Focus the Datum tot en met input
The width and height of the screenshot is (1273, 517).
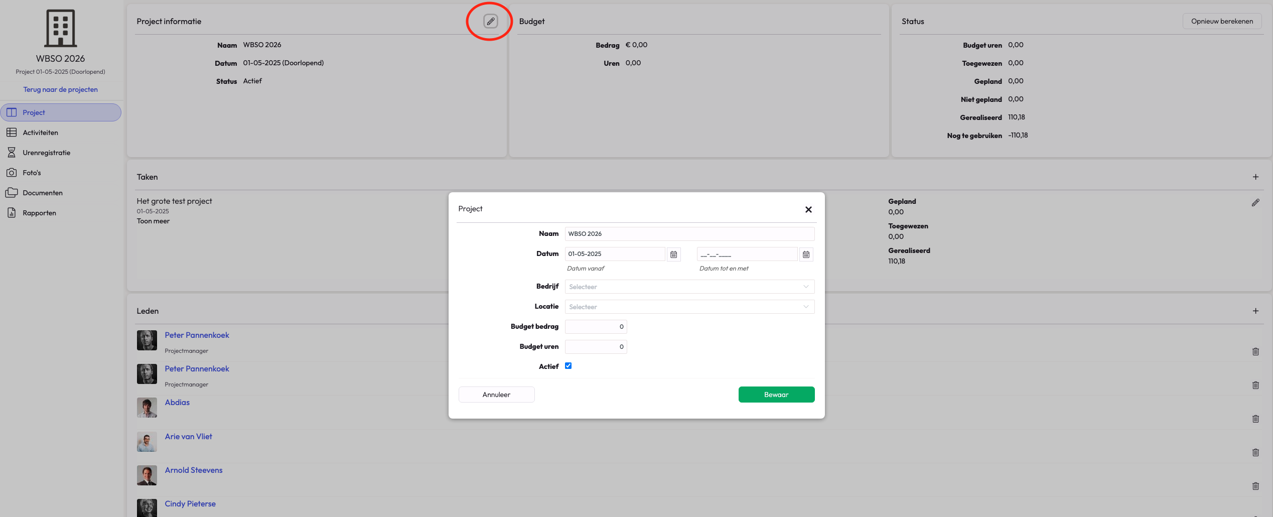click(747, 254)
